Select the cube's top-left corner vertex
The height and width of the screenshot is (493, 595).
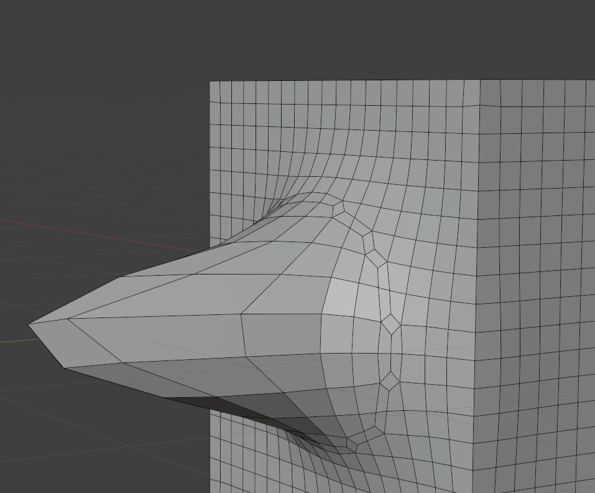coord(210,82)
